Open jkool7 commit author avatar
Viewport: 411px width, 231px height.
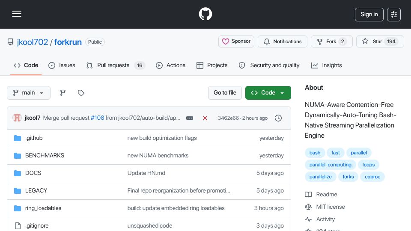pyautogui.click(x=17, y=118)
